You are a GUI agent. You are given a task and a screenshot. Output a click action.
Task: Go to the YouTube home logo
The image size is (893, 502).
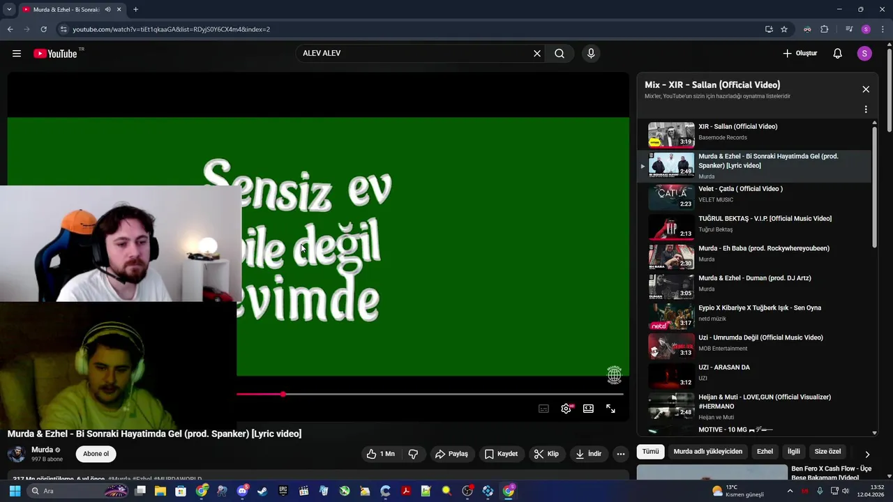coord(55,54)
